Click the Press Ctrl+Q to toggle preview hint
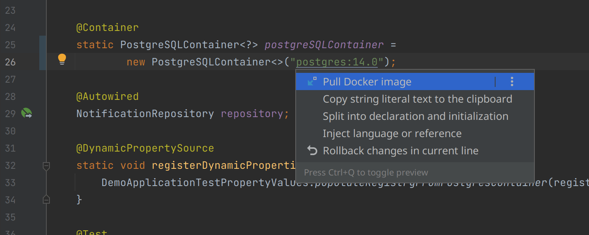Screen dimensions: 589x235 pyautogui.click(x=366, y=173)
